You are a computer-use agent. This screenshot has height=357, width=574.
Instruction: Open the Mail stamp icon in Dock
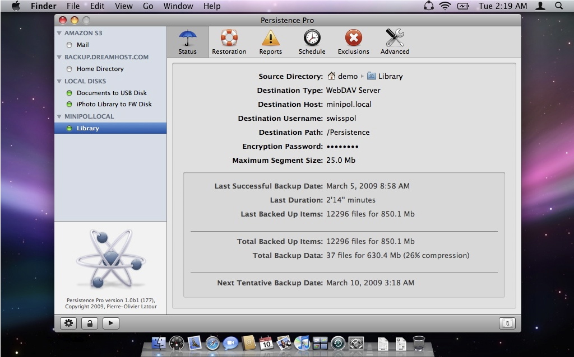pos(195,343)
